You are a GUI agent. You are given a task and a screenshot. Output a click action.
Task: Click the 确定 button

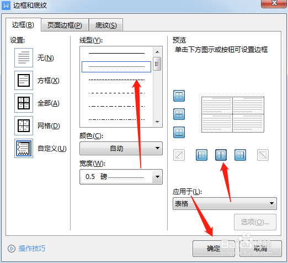pyautogui.click(x=214, y=249)
